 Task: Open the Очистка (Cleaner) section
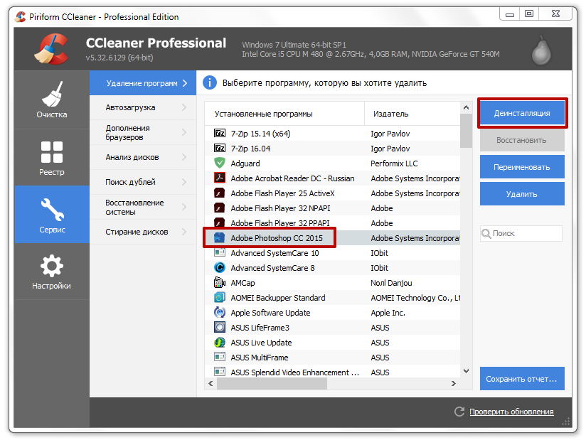pos(52,100)
